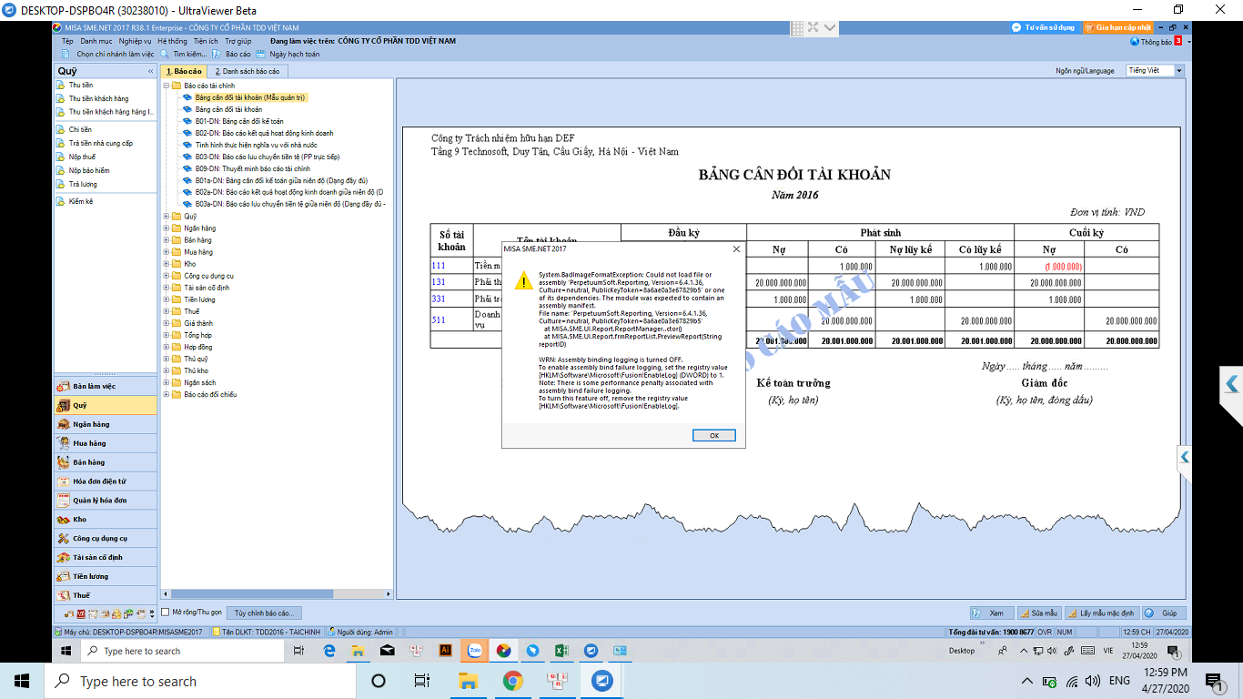Open the Thông báo notifications
This screenshot has width=1243, height=699.
[x=1156, y=42]
